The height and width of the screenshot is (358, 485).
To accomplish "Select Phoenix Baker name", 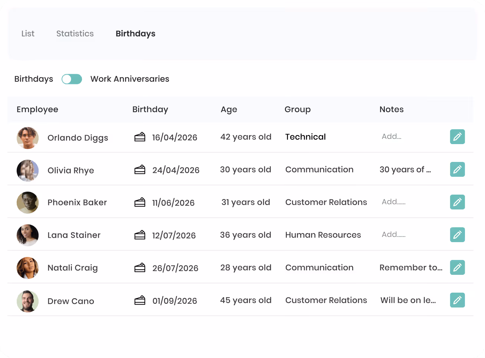I will (x=77, y=202).
